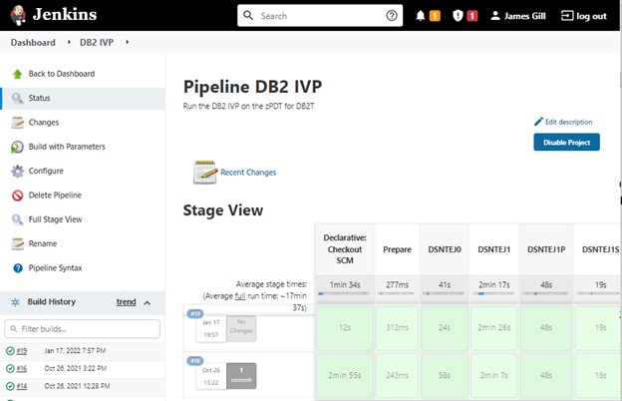Image resolution: width=622 pixels, height=401 pixels.
Task: Click the Changes notepad icon in sidebar
Action: [18, 123]
